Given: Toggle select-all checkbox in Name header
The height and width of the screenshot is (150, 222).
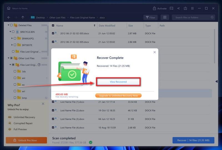Looking at the screenshot, I should pos(53,25).
